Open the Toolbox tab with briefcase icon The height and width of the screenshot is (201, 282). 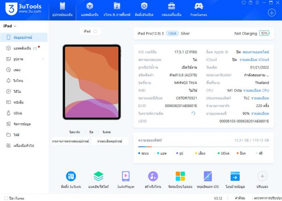click(171, 10)
